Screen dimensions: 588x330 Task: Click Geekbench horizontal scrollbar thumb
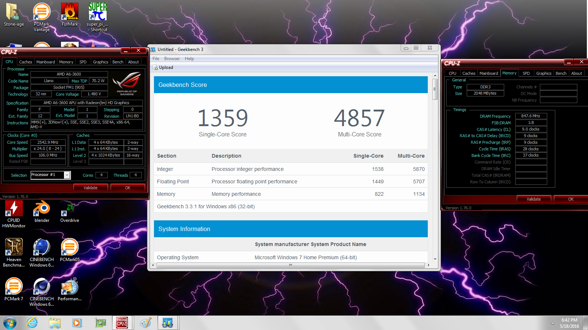pyautogui.click(x=290, y=265)
